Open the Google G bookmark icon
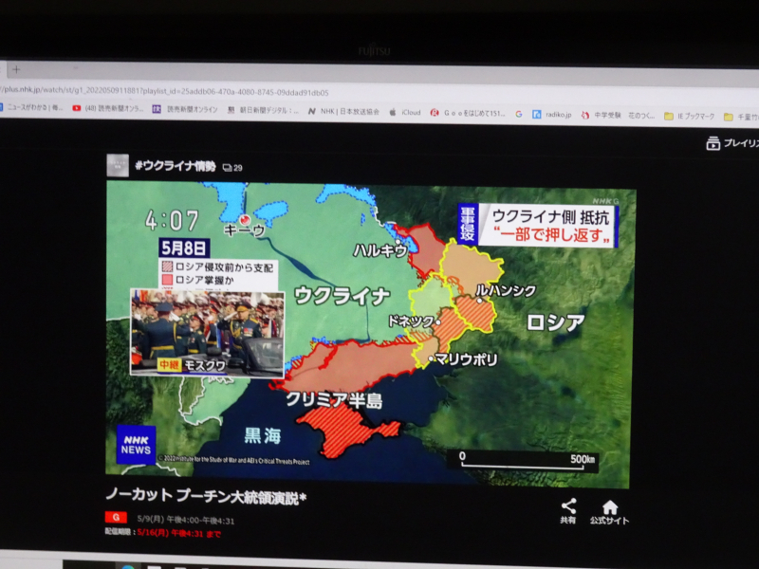This screenshot has height=569, width=759. pos(519,114)
